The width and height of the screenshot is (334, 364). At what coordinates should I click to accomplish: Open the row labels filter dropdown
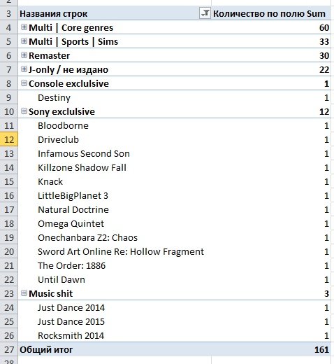coord(205,13)
